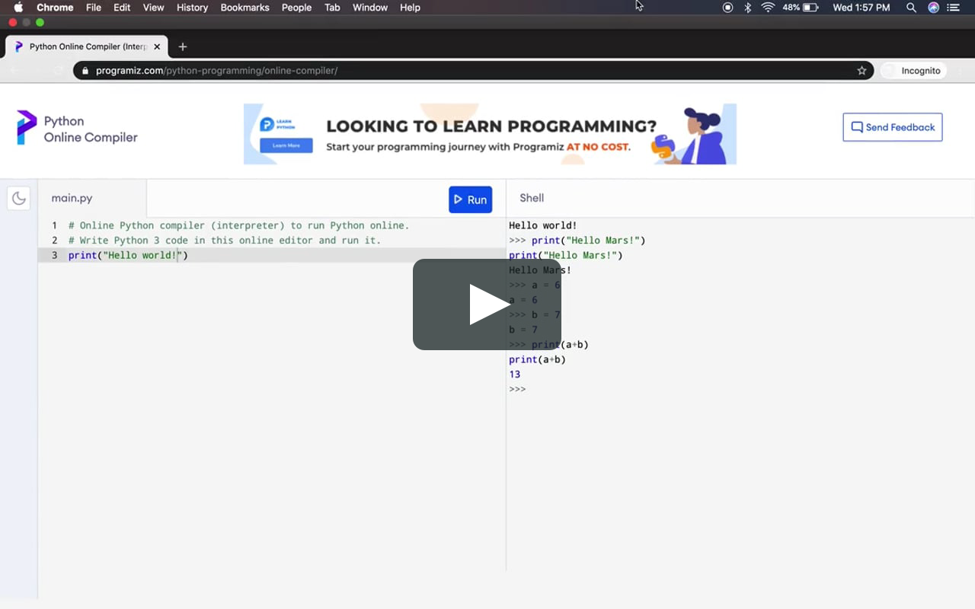Screen dimensions: 975x609
Task: Open the View menu
Action: click(x=153, y=8)
